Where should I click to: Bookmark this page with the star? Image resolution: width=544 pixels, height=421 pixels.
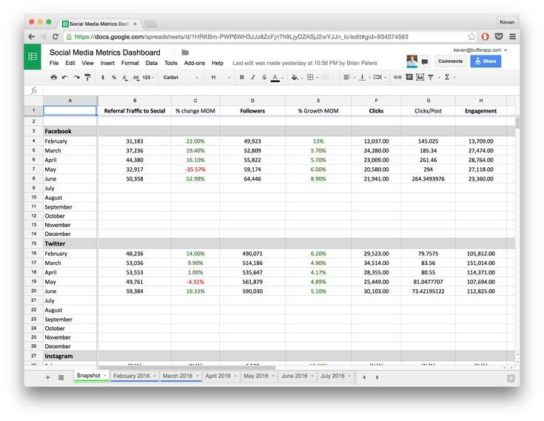tap(471, 36)
